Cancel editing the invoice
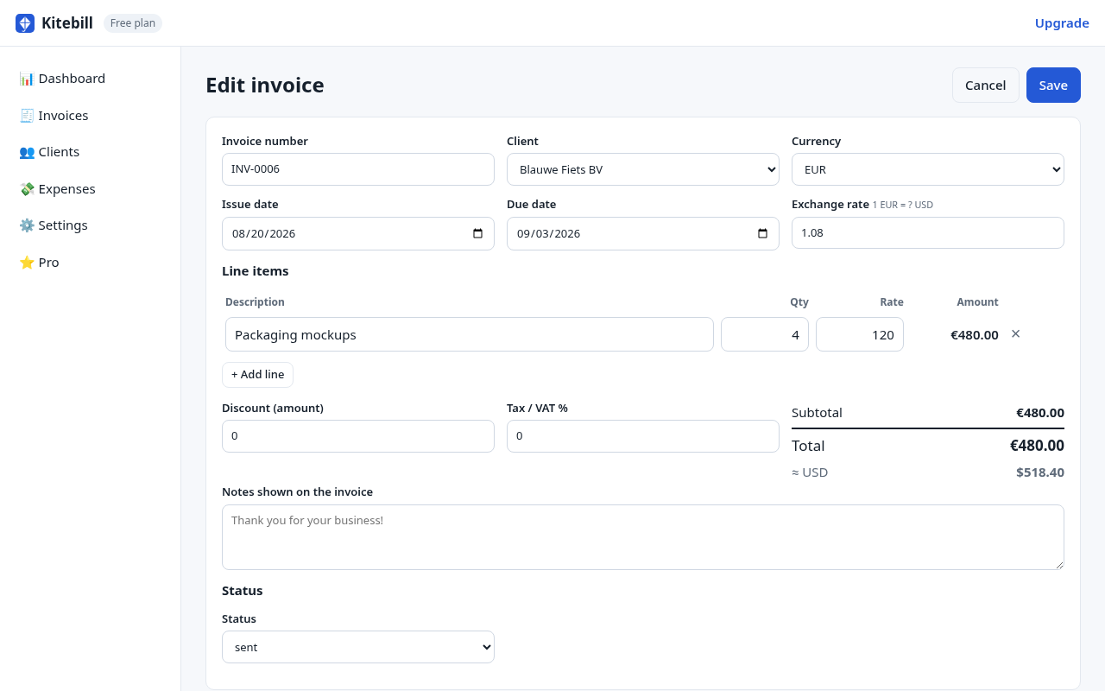Image resolution: width=1105 pixels, height=691 pixels. (x=986, y=85)
